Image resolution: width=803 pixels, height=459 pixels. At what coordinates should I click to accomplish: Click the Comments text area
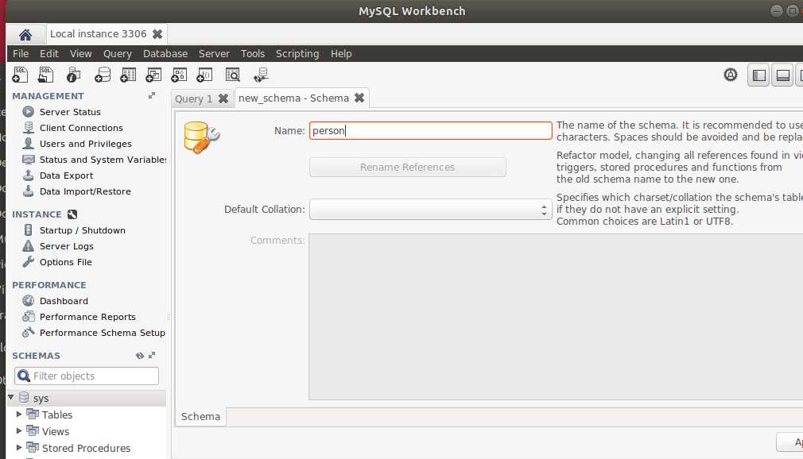pyautogui.click(x=556, y=317)
